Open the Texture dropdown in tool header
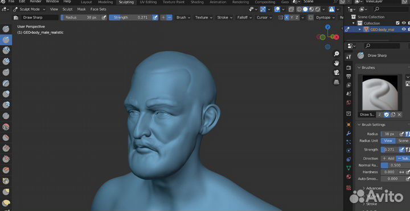410x211 pixels. pyautogui.click(x=203, y=18)
